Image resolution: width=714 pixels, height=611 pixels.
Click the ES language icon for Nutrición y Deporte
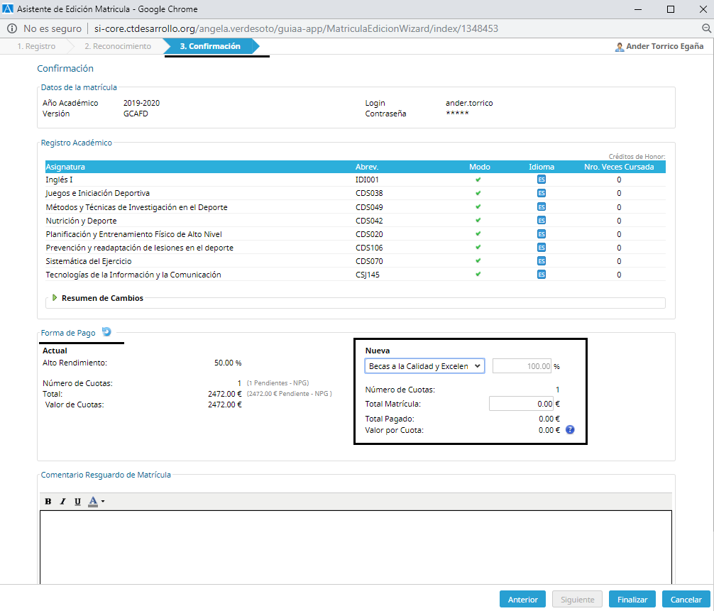(x=541, y=221)
